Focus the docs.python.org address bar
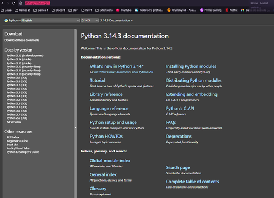 [38, 3]
